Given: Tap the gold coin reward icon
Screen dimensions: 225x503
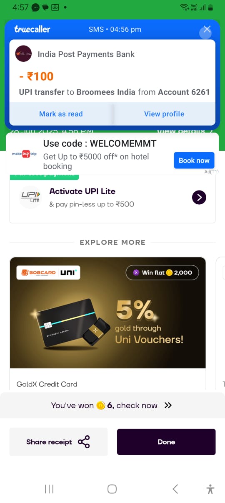Looking at the screenshot, I should pos(100,405).
